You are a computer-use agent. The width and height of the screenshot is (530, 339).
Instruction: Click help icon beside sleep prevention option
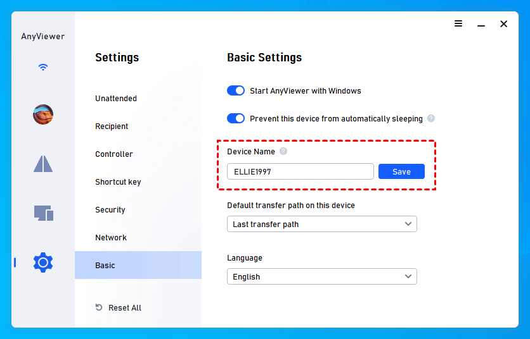(x=431, y=118)
